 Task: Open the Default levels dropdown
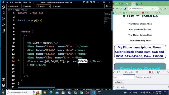(x=143, y=77)
